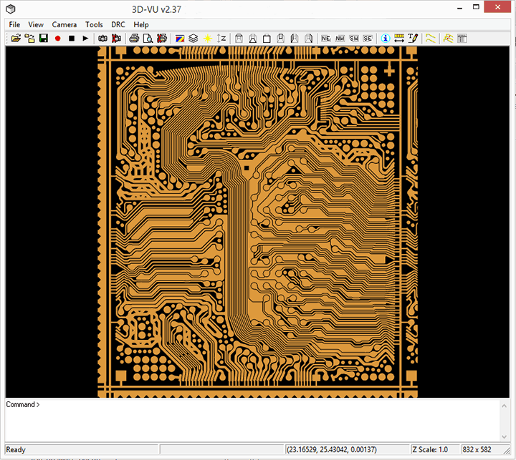
Task: Click the camera snapshot icon
Action: coord(102,39)
